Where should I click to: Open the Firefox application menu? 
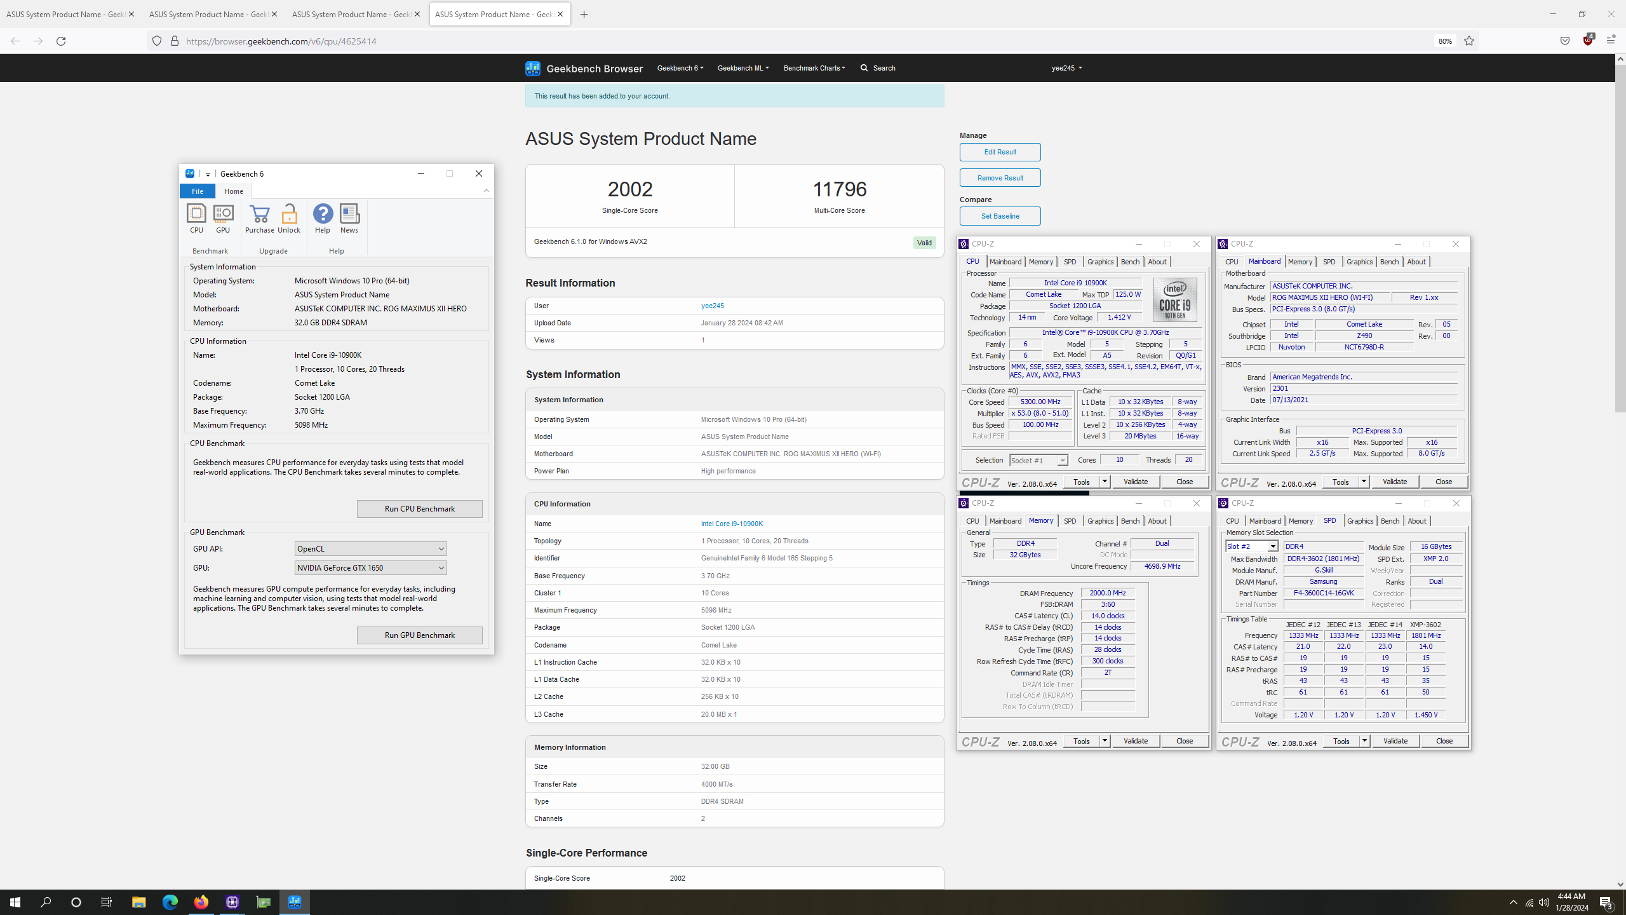click(1611, 41)
